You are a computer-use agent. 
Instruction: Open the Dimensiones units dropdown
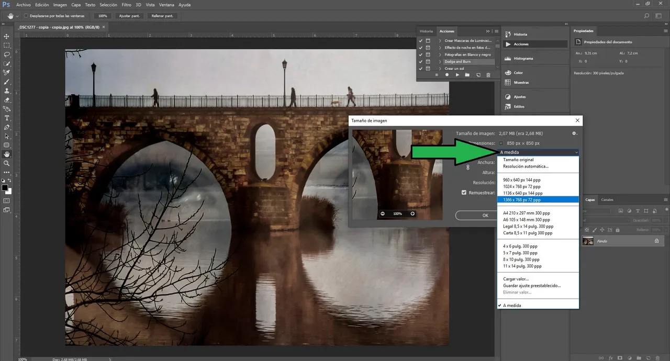[501, 143]
